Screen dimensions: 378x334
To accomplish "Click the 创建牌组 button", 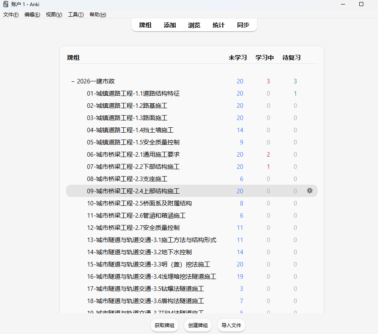I will coord(198,325).
